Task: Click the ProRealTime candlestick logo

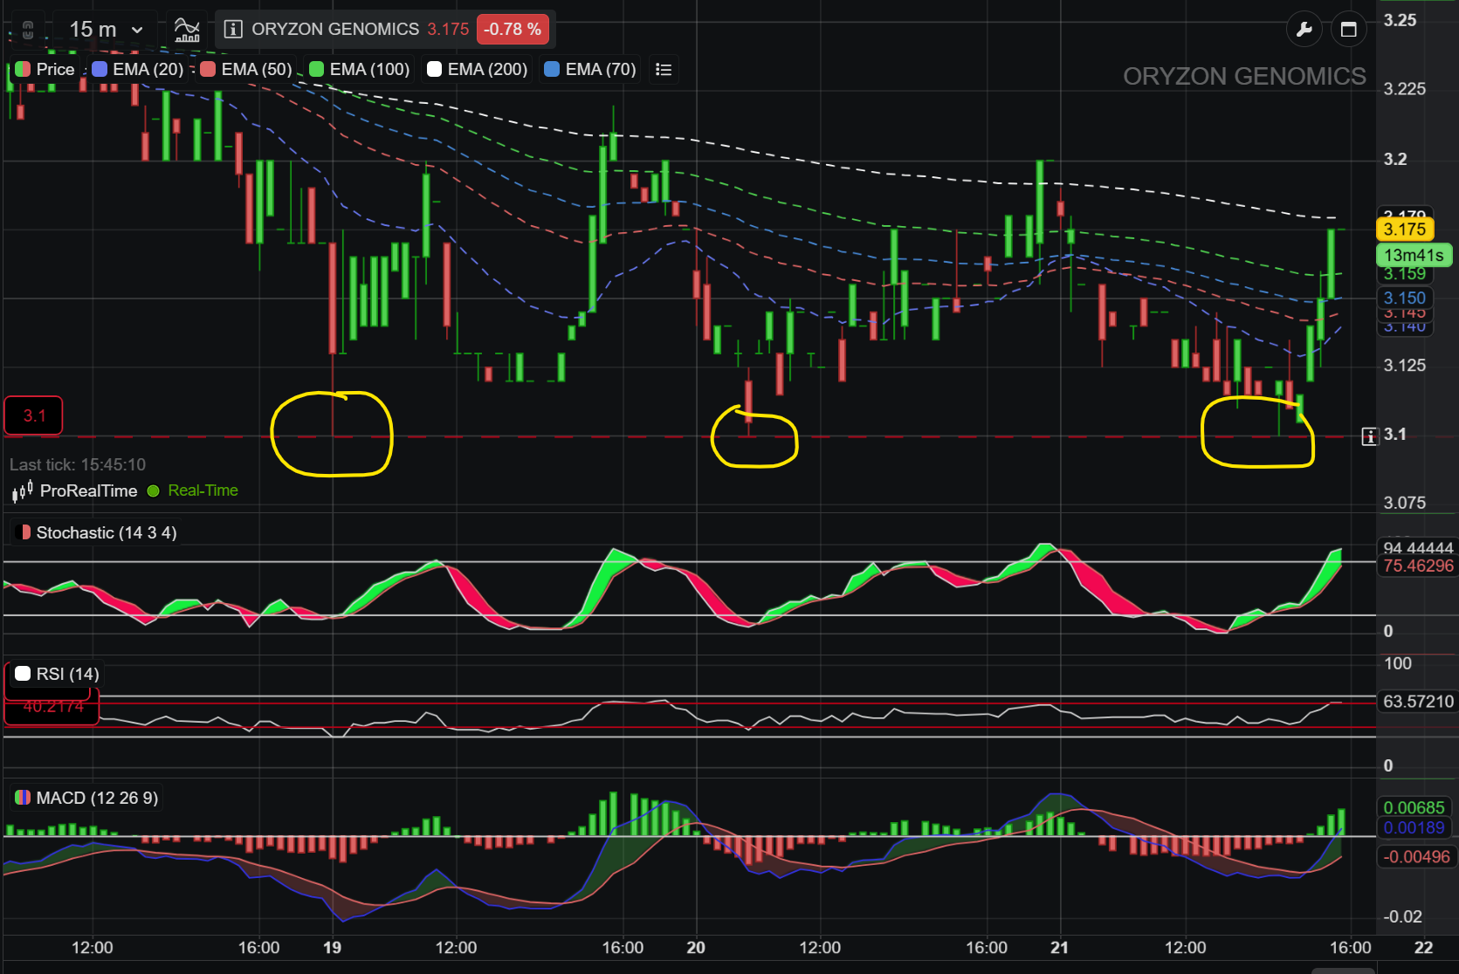Action: 23,491
